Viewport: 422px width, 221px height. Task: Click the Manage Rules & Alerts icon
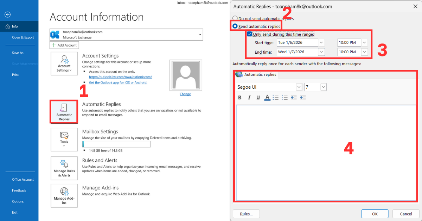click(x=64, y=168)
